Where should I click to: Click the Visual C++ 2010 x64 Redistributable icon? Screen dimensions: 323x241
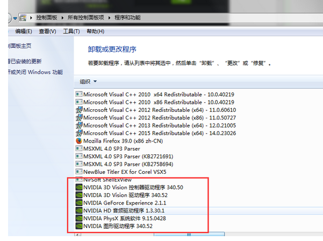(79, 94)
